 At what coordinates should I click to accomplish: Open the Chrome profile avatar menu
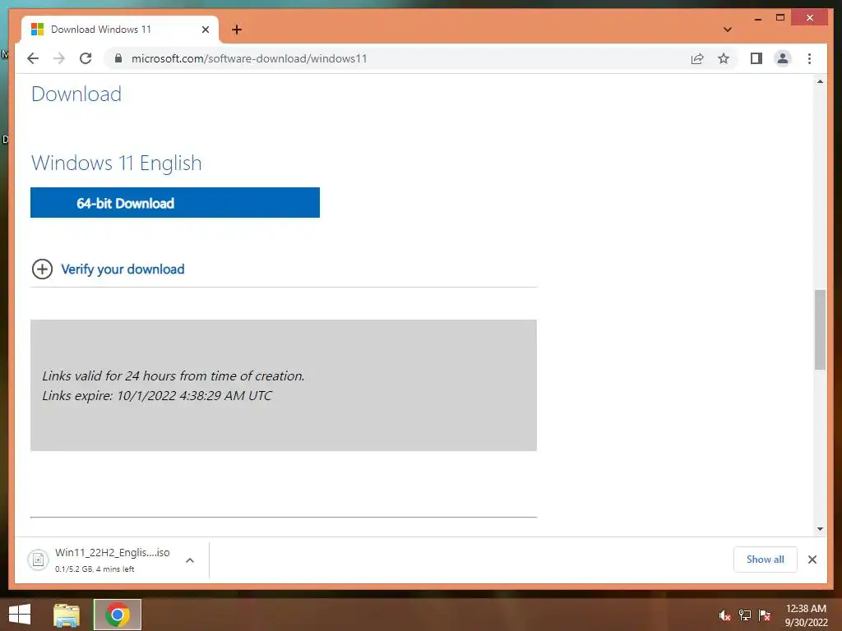(783, 58)
